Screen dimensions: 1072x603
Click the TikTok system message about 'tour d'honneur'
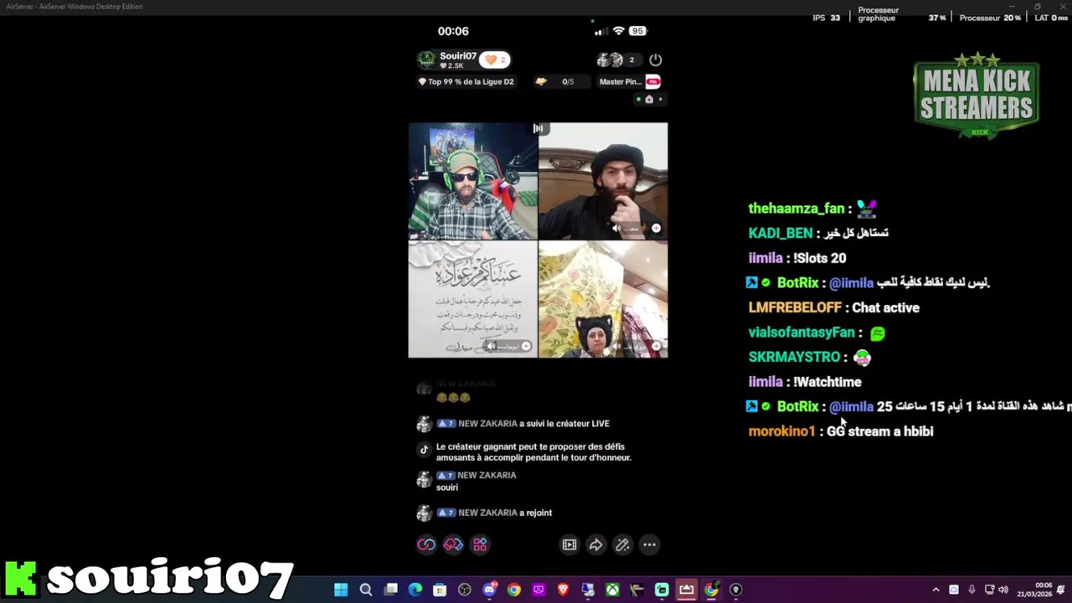pyautogui.click(x=533, y=452)
